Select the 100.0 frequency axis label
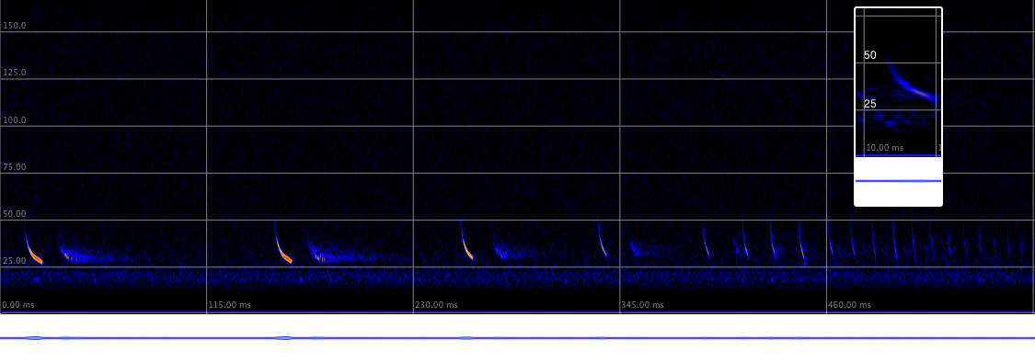Viewport: 1035px width, 362px height. coord(15,120)
